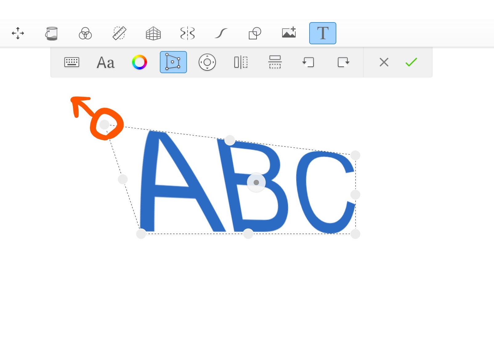The image size is (494, 357).
Task: Open the keyboard to edit text
Action: (x=72, y=62)
